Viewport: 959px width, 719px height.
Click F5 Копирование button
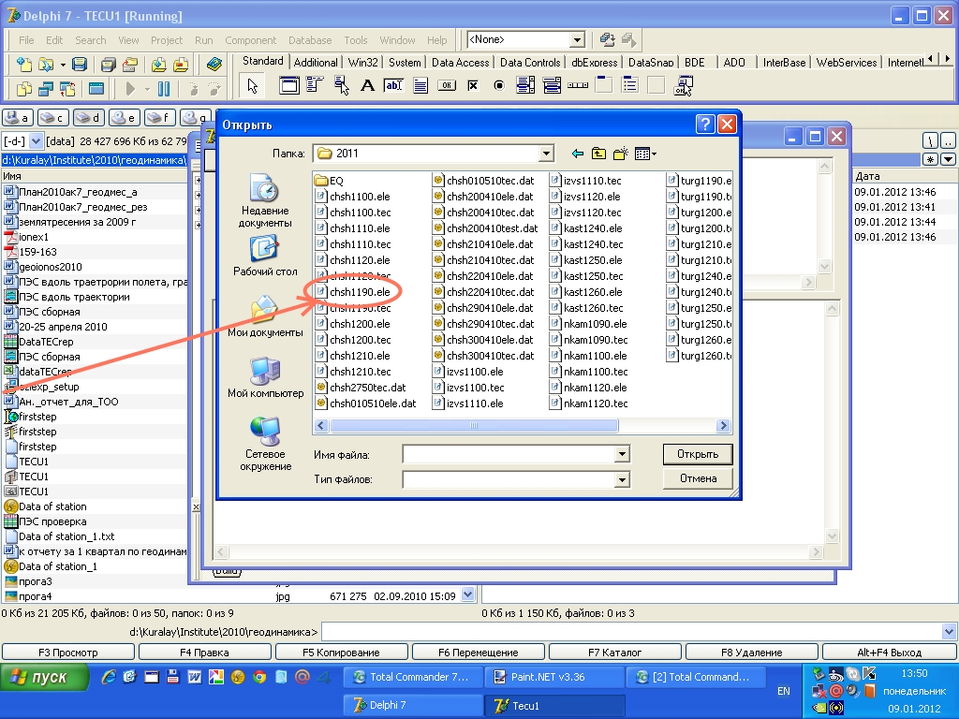tap(341, 653)
